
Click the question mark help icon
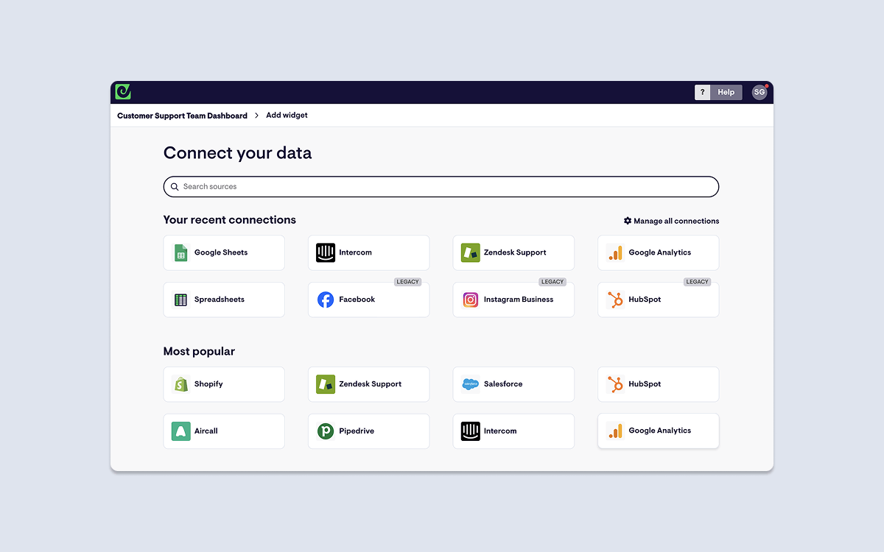click(703, 92)
